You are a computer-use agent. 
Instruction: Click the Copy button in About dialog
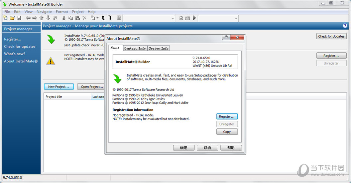tap(227, 132)
